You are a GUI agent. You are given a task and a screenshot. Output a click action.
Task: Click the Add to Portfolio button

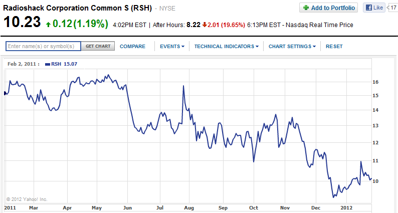(328, 8)
